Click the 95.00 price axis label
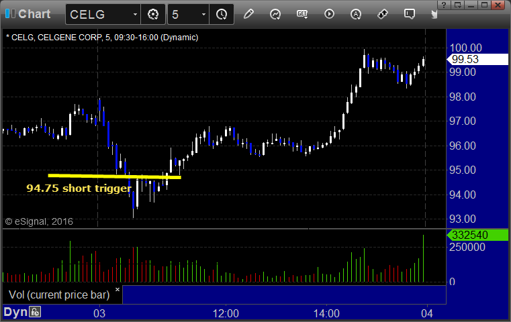This screenshot has width=511, height=322. [x=463, y=170]
